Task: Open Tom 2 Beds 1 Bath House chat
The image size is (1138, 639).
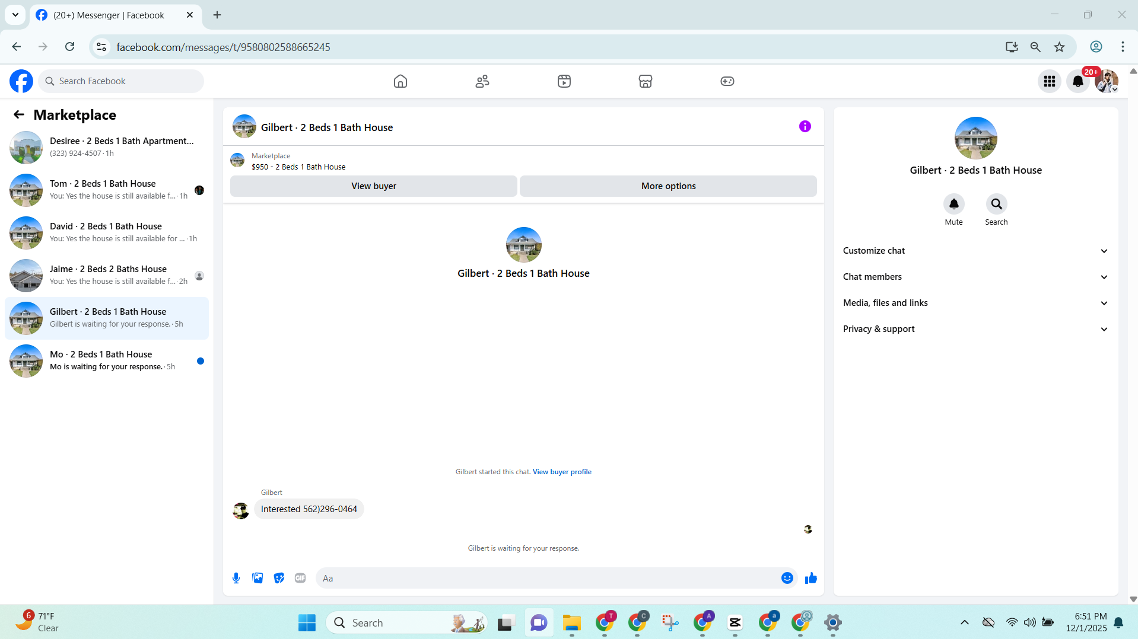Action: point(107,190)
